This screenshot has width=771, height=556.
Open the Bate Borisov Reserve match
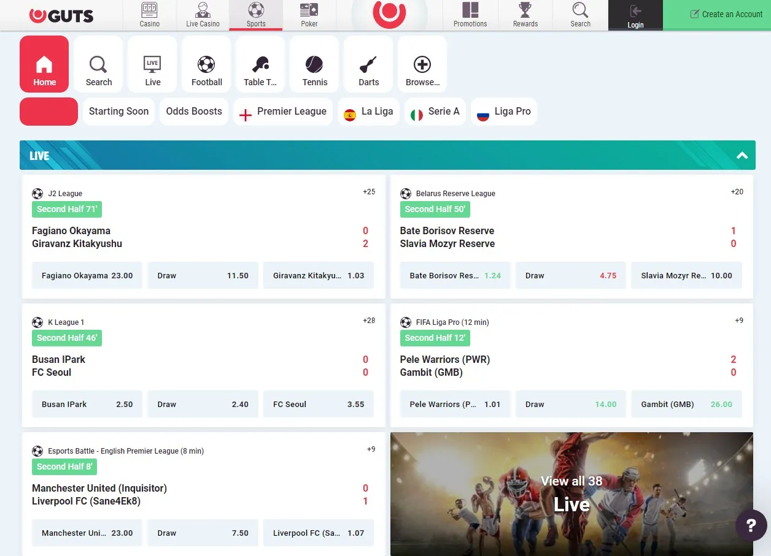tap(447, 230)
